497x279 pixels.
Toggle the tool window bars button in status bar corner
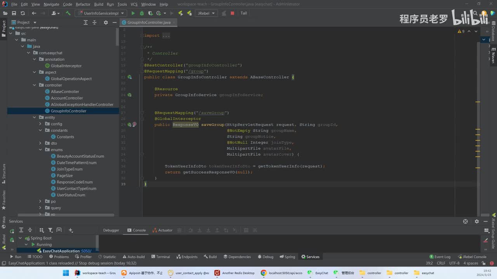pos(3,263)
